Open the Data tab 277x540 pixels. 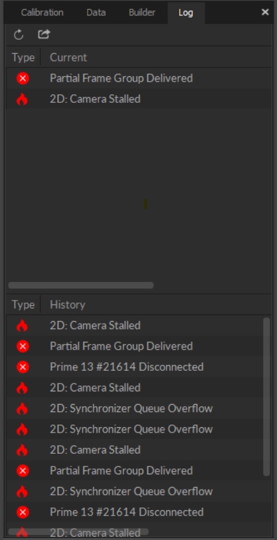96,13
